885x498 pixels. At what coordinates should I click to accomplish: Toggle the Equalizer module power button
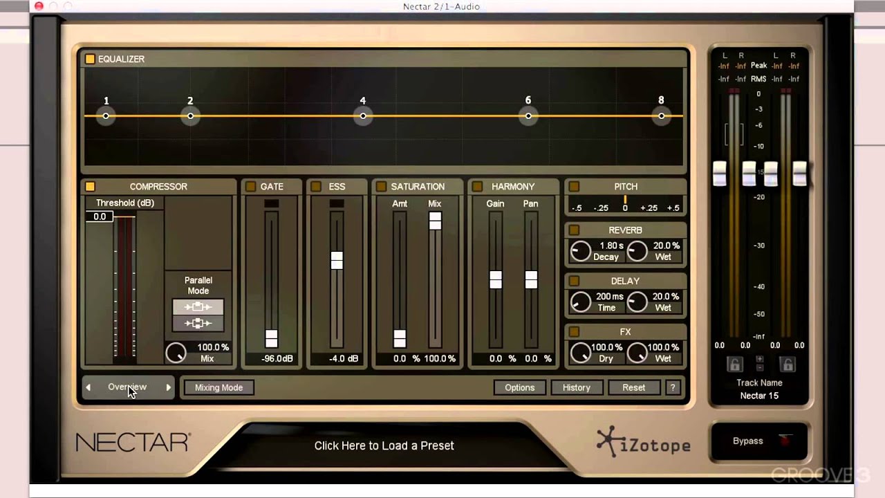click(90, 59)
